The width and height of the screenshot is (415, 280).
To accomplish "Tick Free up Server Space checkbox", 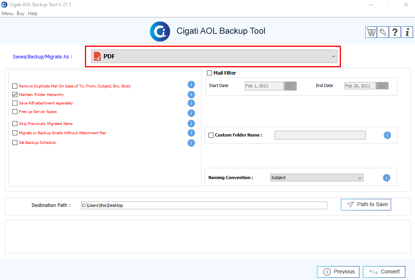I will click(x=15, y=112).
